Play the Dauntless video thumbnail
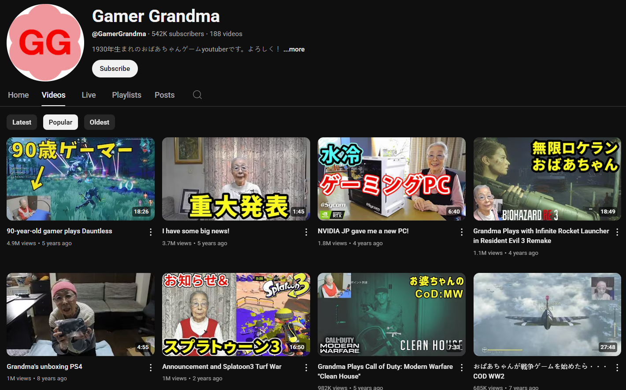The width and height of the screenshot is (626, 390). click(x=81, y=179)
